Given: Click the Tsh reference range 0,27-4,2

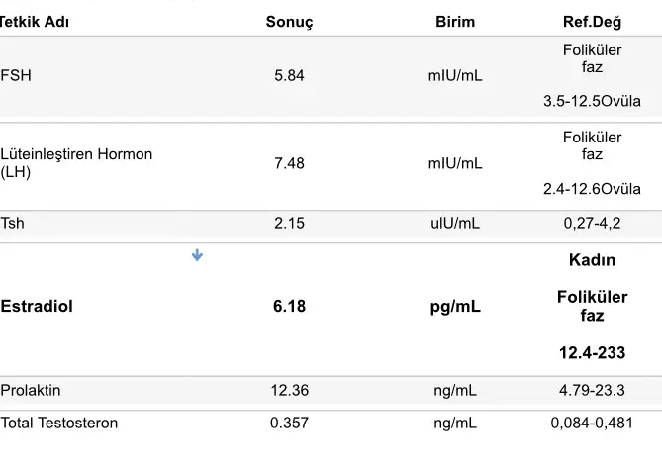Looking at the screenshot, I should [592, 223].
